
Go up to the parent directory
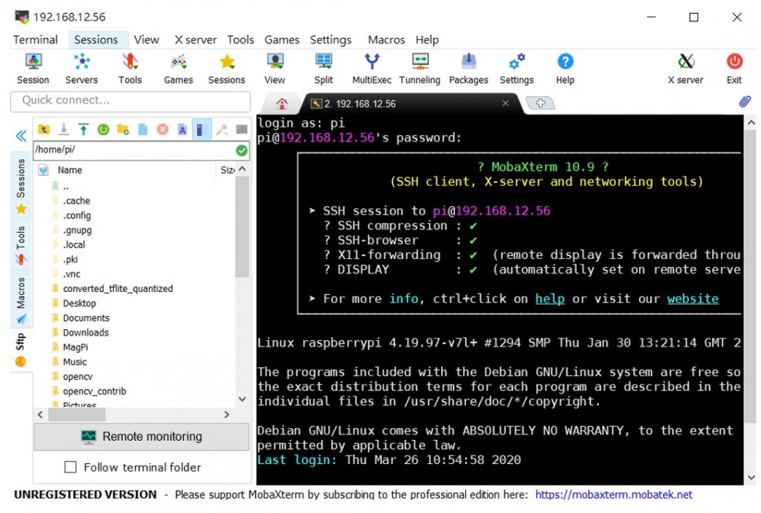(x=44, y=129)
